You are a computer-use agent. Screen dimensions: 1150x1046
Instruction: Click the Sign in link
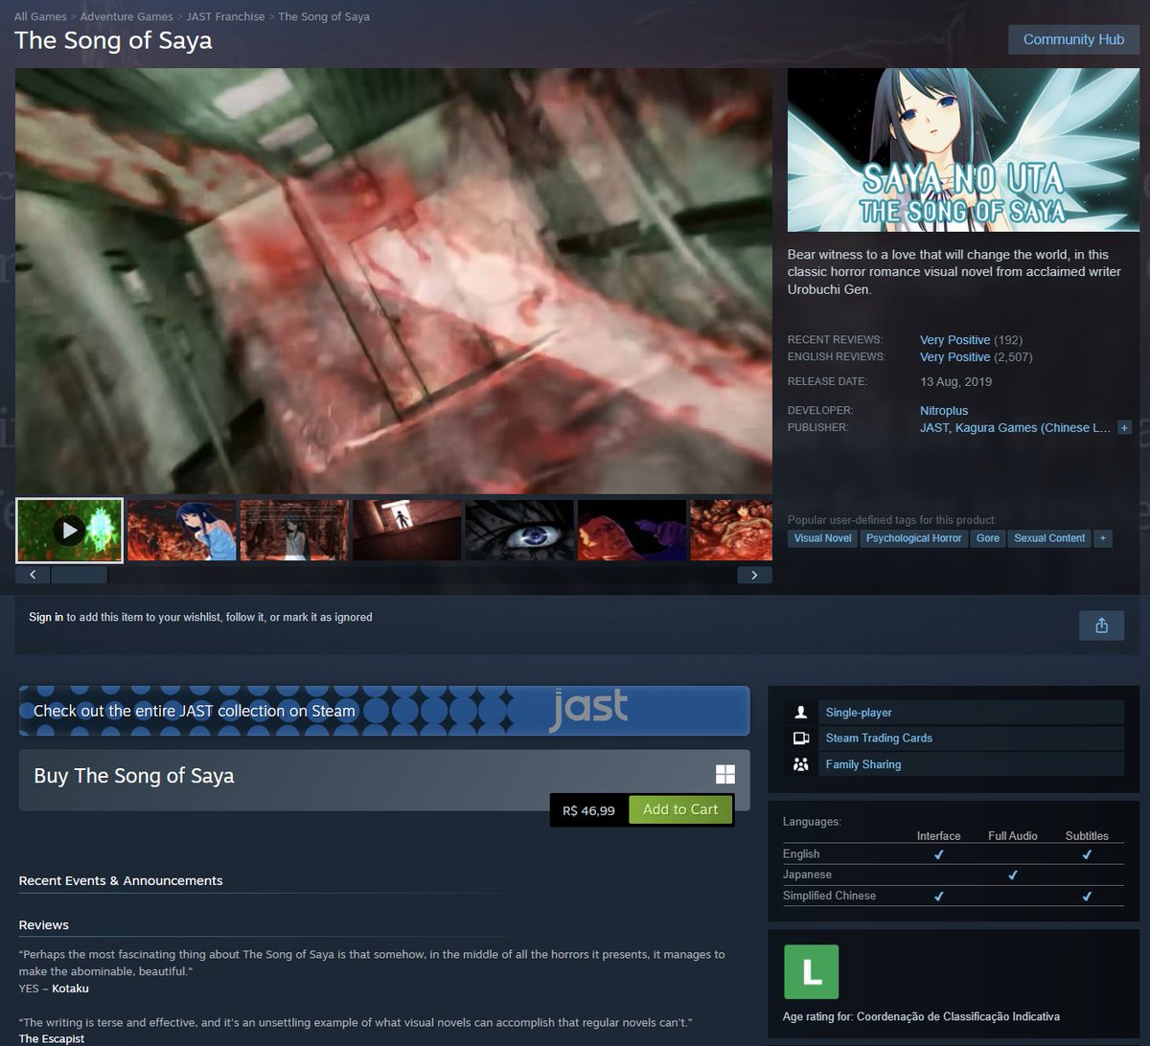point(46,617)
